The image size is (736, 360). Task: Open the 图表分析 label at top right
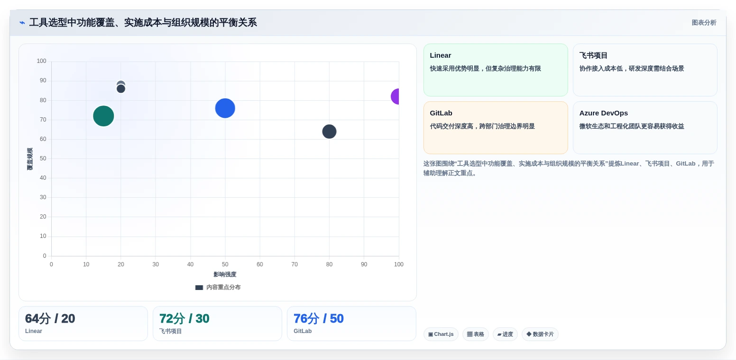pos(704,23)
